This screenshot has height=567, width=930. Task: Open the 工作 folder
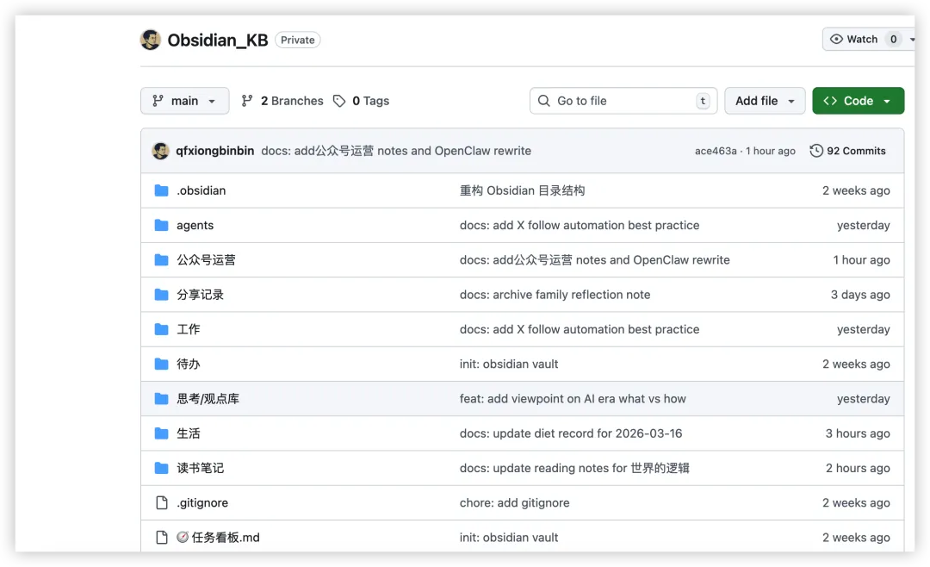tap(188, 329)
